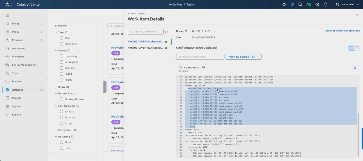Collapse the Recurring filter section

click(x=56, y=137)
